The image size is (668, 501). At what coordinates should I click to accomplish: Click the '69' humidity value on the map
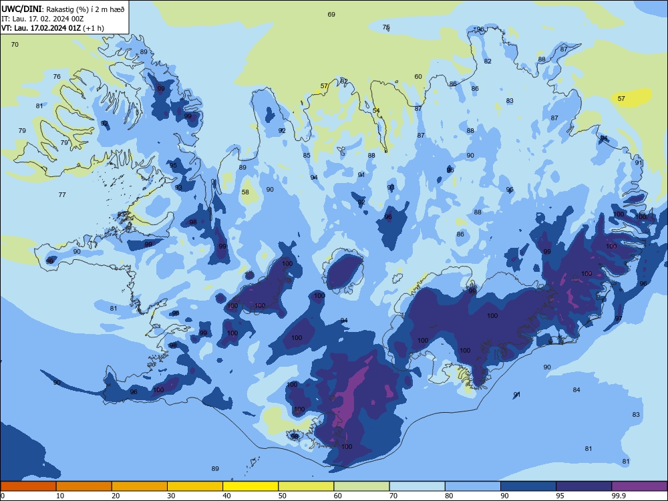pyautogui.click(x=331, y=15)
